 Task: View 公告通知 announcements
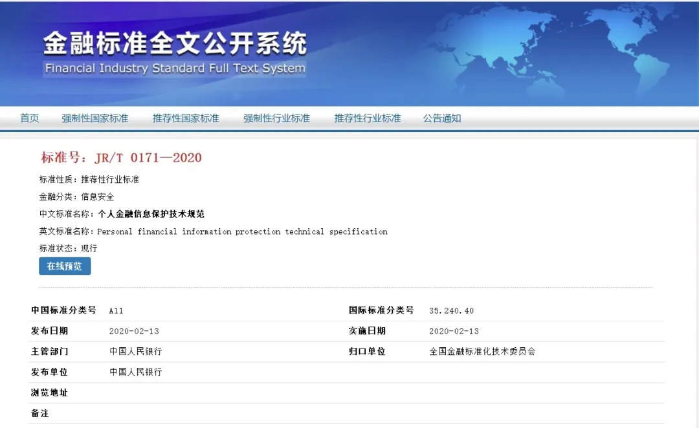[x=442, y=118]
